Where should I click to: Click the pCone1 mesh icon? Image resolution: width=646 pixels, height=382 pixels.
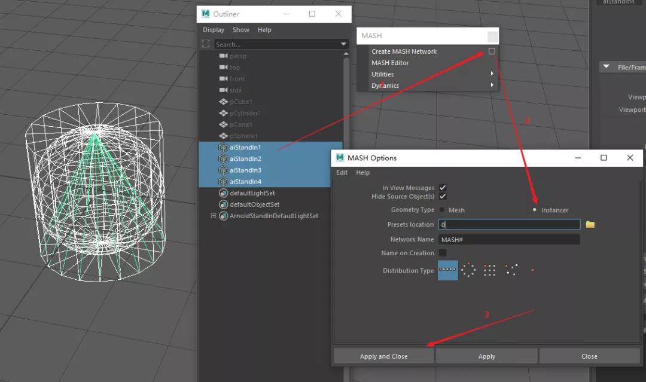click(223, 124)
